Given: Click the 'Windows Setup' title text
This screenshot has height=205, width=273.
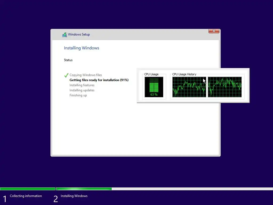Looking at the screenshot, I should pos(79,34).
